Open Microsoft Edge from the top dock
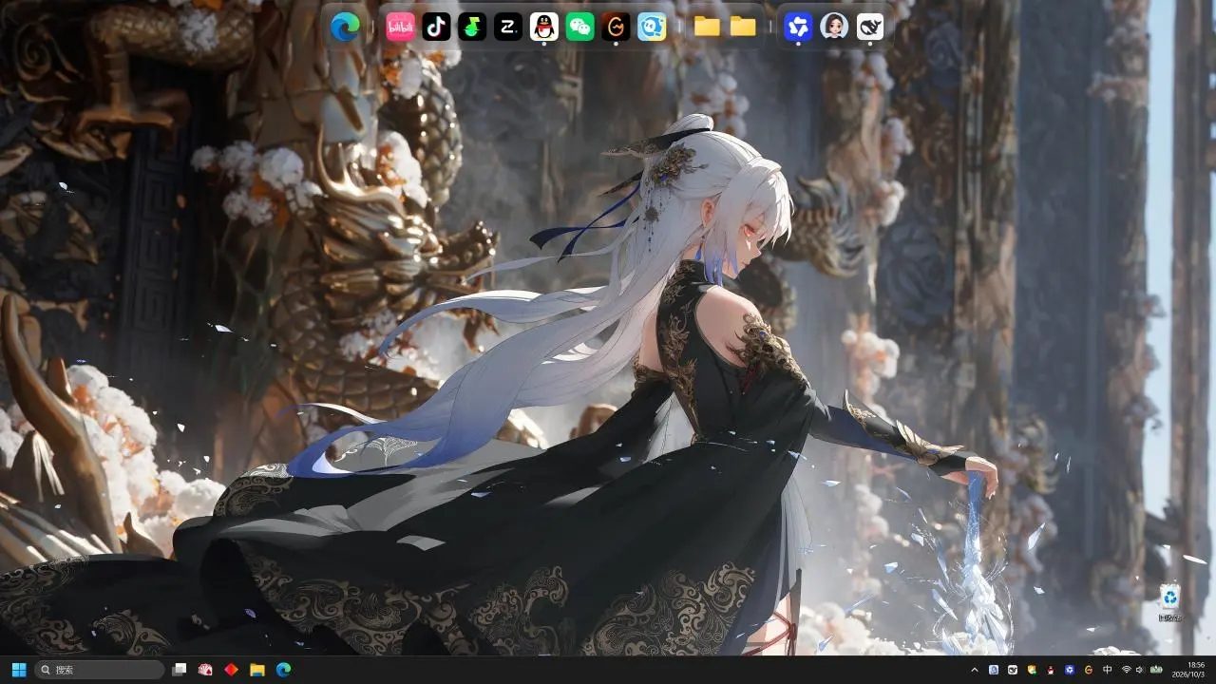Screen dimensions: 1216x684 (345, 27)
